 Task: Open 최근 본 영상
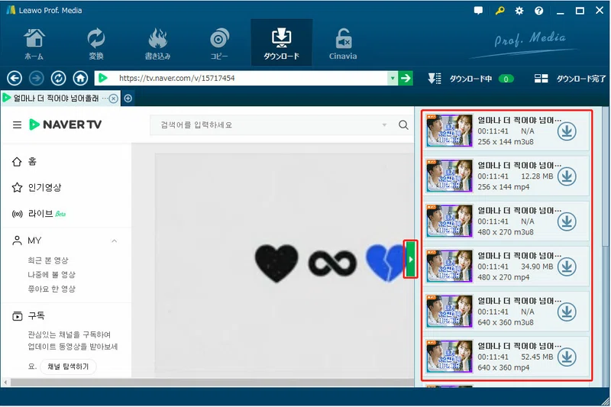click(48, 260)
